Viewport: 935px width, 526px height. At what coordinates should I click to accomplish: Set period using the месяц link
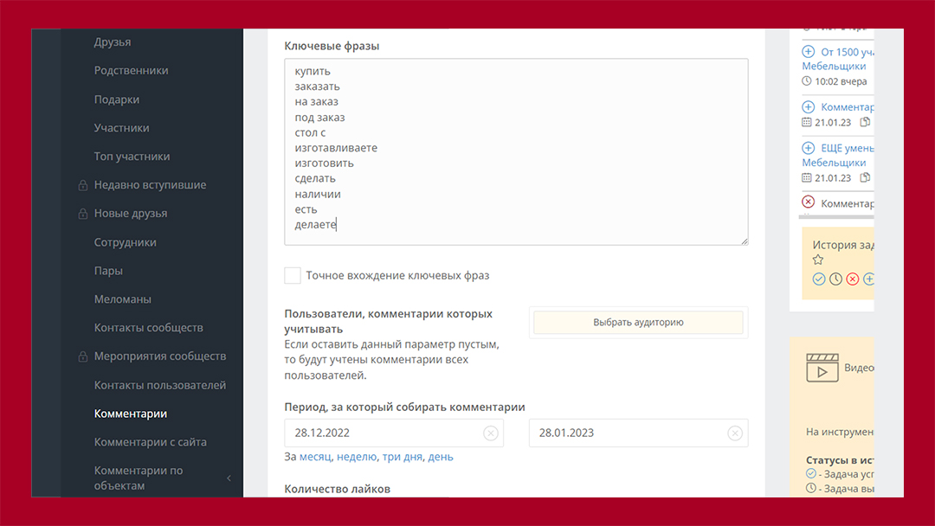click(315, 457)
